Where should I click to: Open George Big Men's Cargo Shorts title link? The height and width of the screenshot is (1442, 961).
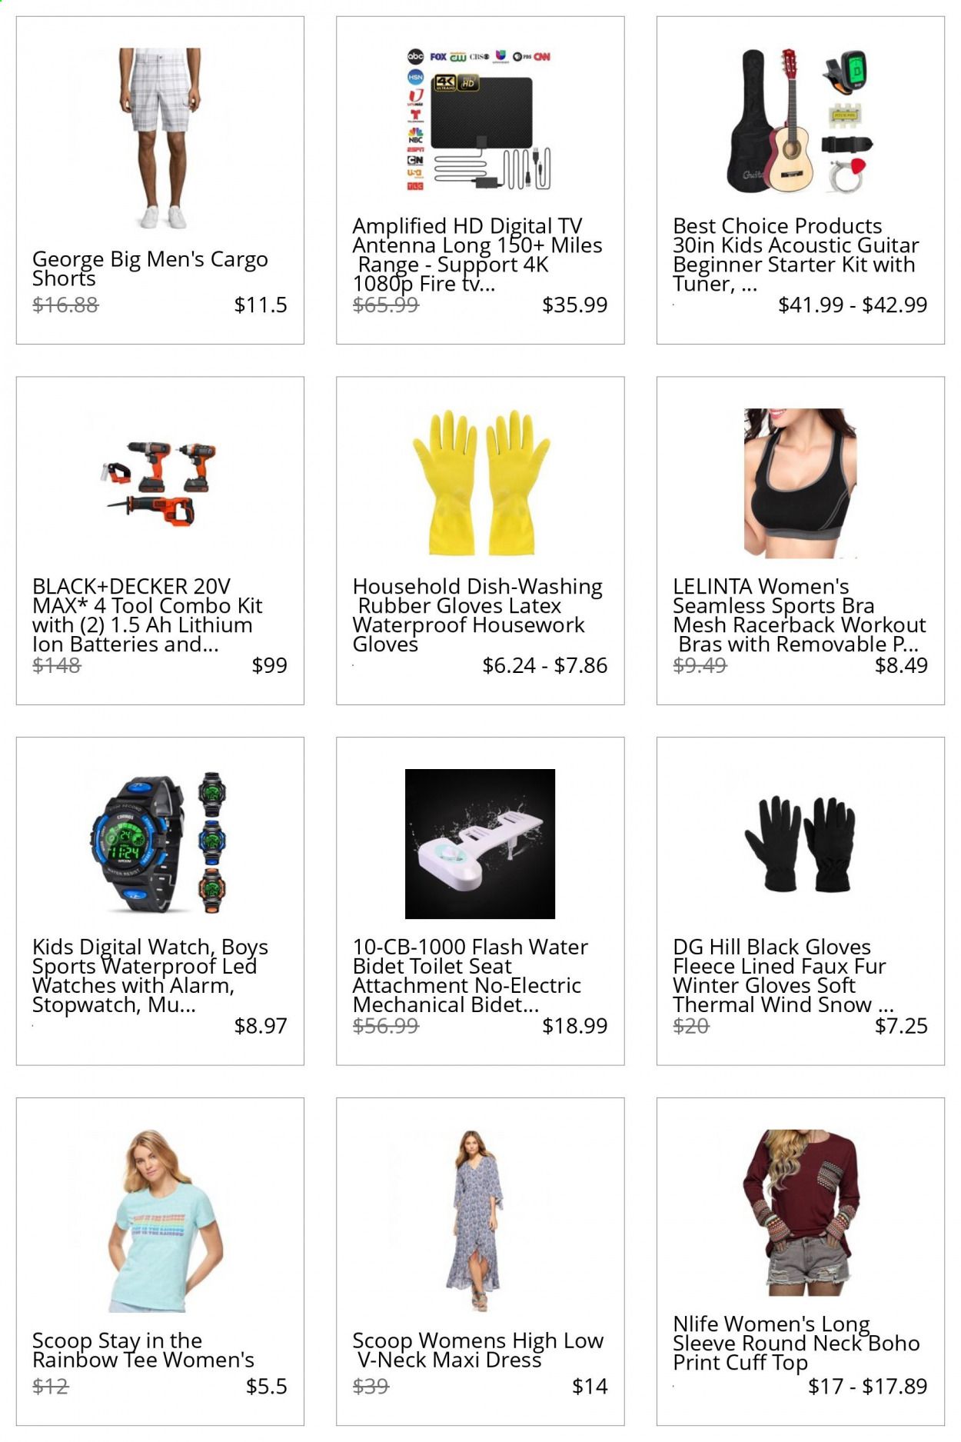point(150,268)
